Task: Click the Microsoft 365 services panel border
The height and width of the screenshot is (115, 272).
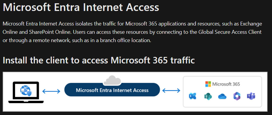Action: [x=222, y=92]
